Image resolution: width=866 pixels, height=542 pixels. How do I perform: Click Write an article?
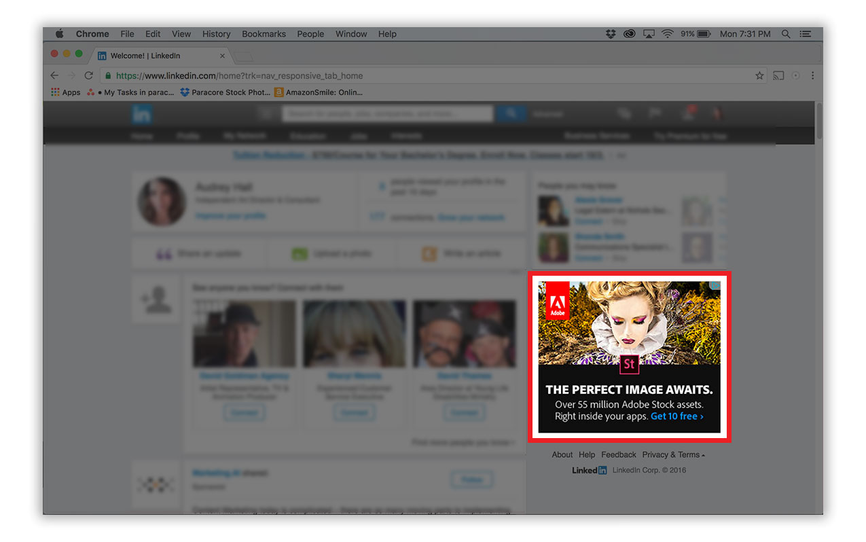coord(461,254)
